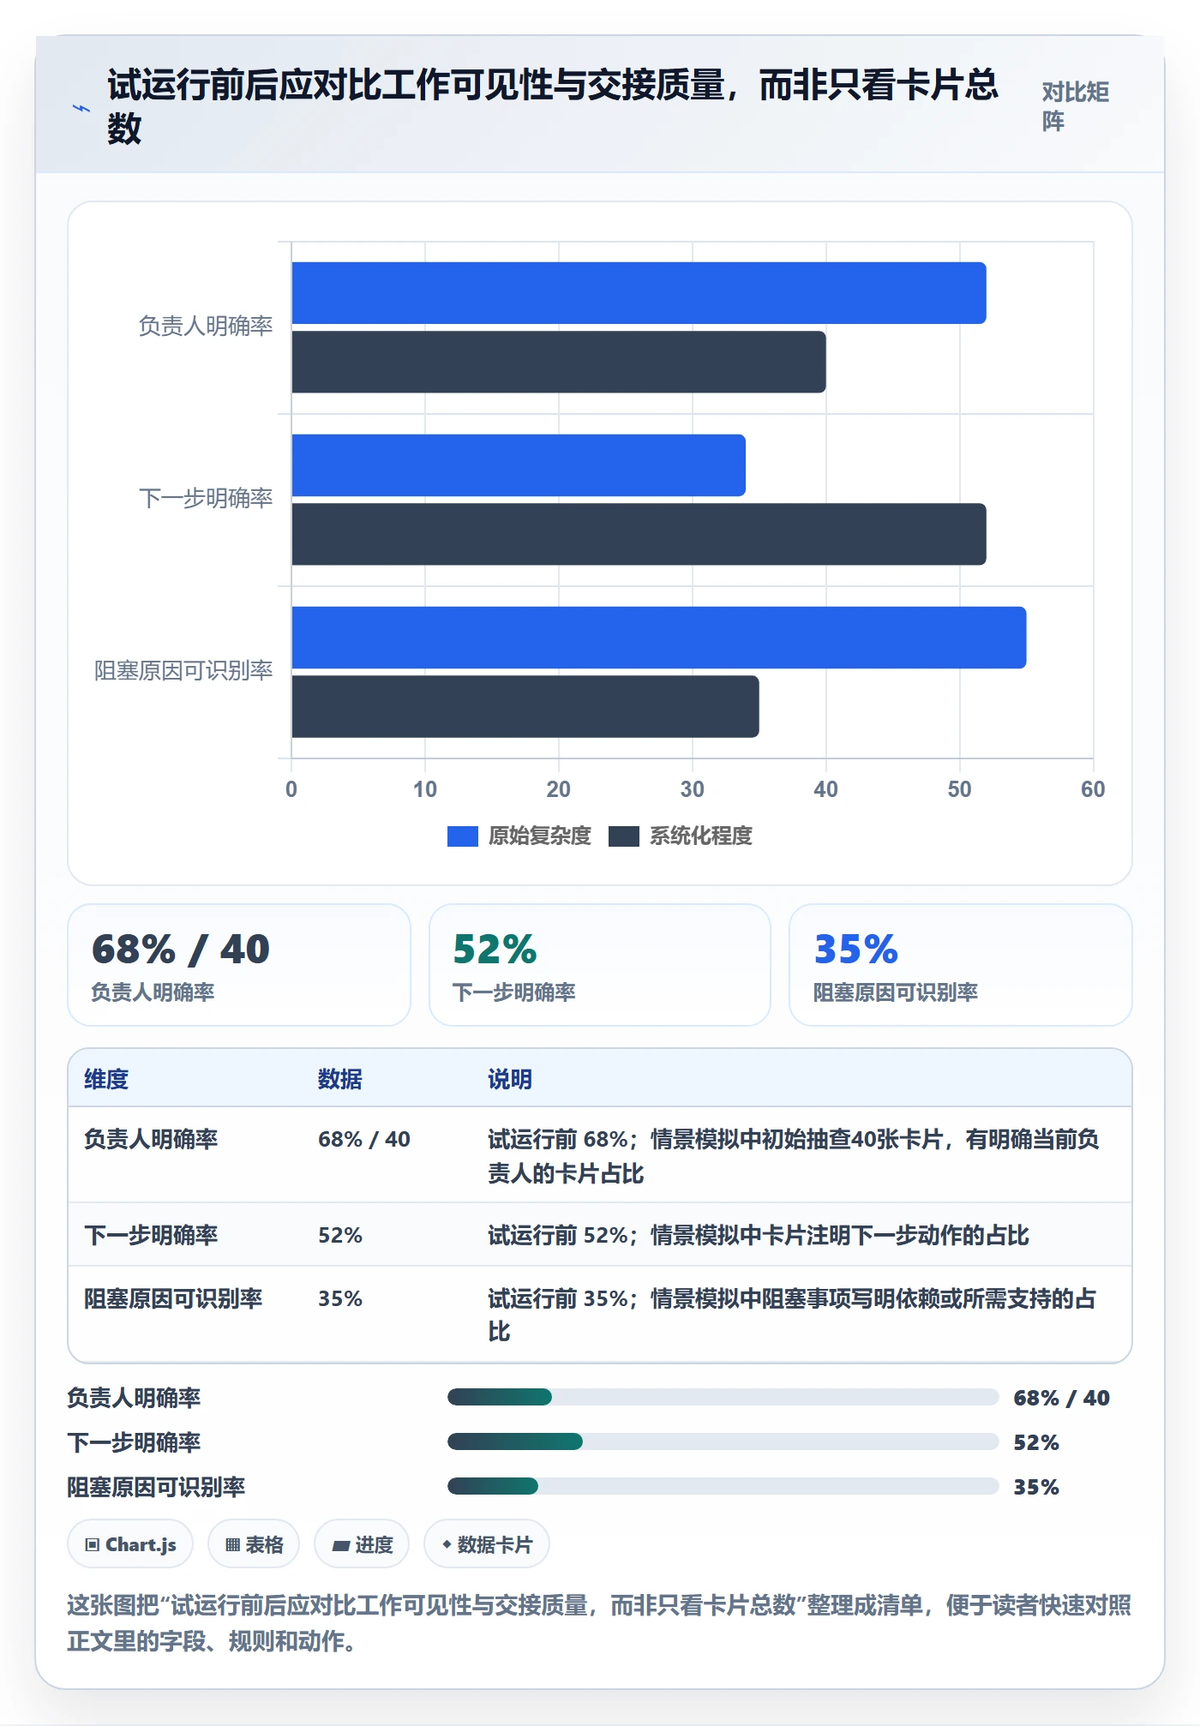The image size is (1200, 1726).
Task: Toggle the 原始复杂度 legend swatch
Action: (x=462, y=836)
